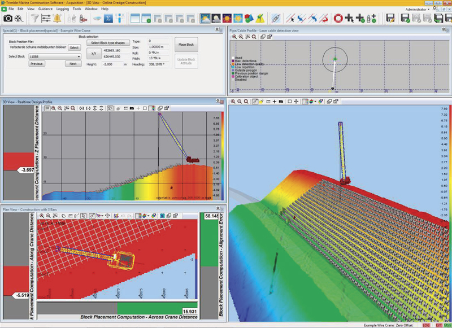Click the green play button in menu bar
The height and width of the screenshot is (328, 452).
(x=4, y=9)
